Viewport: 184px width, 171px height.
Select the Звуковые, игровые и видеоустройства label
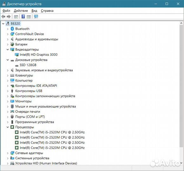pyautogui.click(x=44, y=70)
